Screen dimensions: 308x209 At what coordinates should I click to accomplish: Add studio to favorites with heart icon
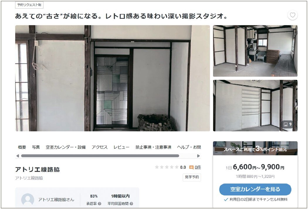pyautogui.click(x=292, y=15)
